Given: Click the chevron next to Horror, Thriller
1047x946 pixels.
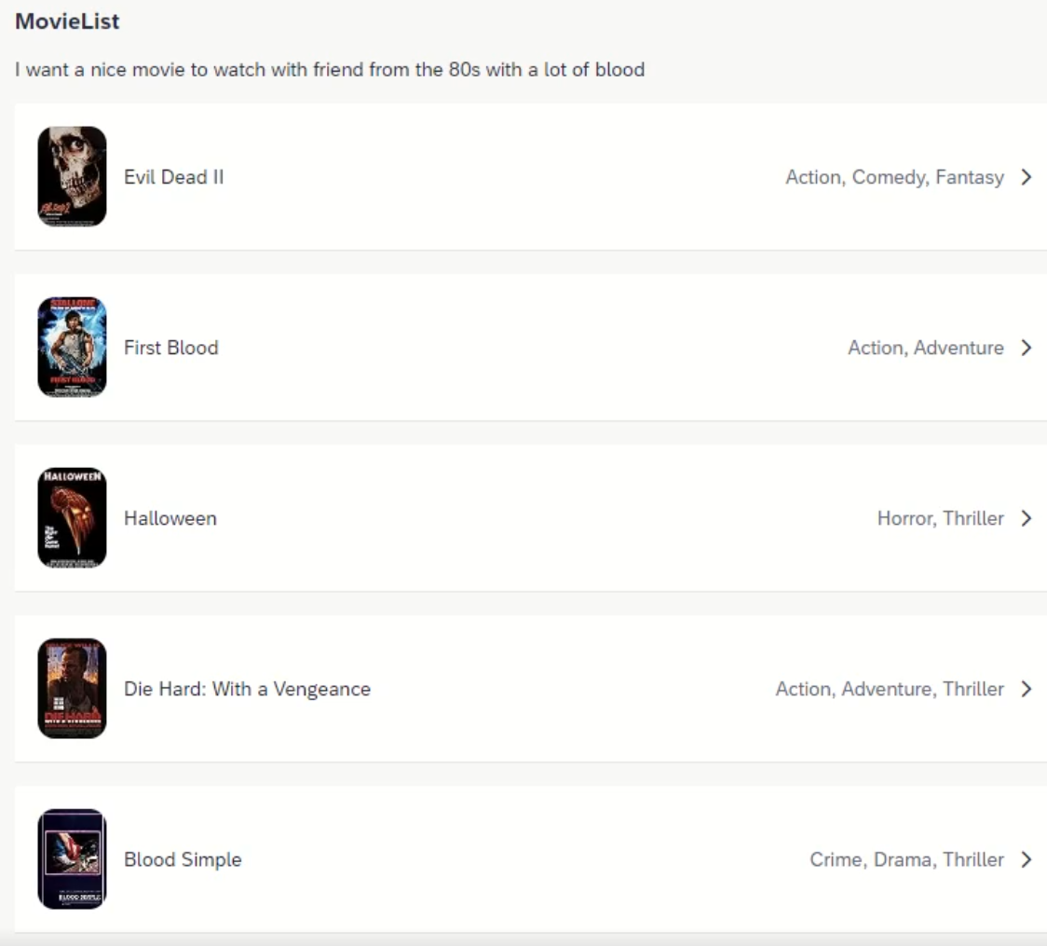Looking at the screenshot, I should coord(1027,518).
